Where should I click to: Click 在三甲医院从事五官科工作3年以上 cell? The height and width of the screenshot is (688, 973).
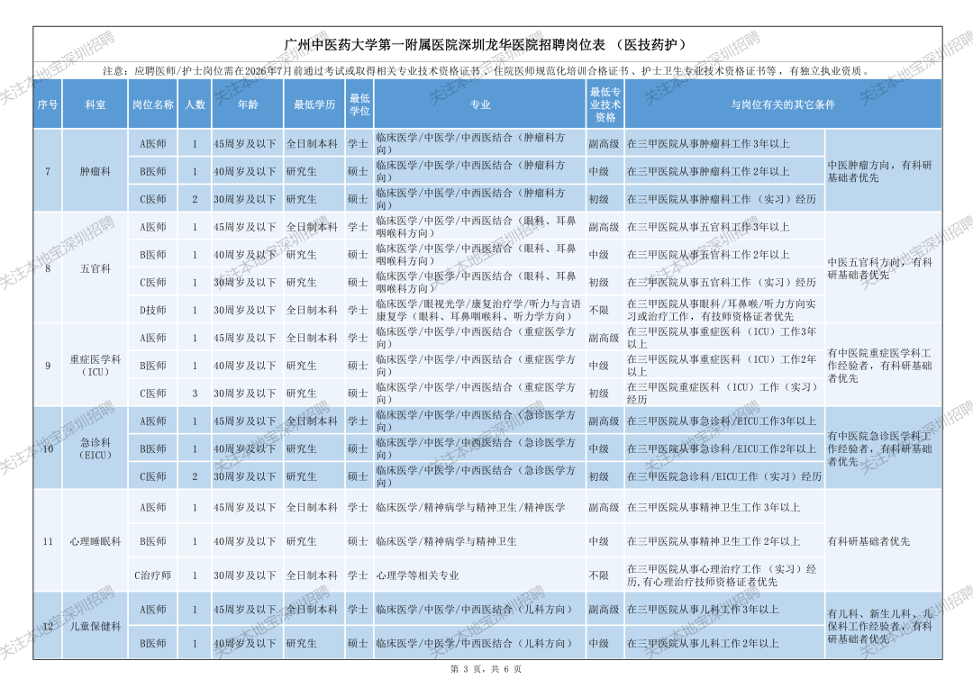pos(724,227)
